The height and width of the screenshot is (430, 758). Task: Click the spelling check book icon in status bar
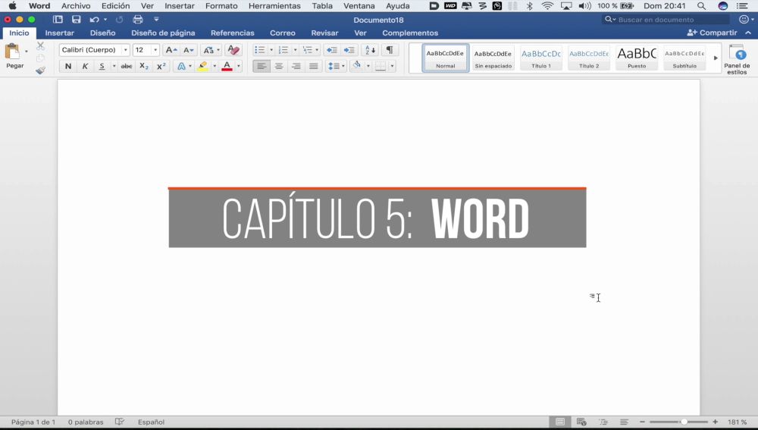(x=120, y=422)
